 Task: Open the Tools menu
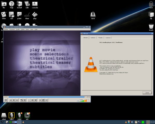27,29
